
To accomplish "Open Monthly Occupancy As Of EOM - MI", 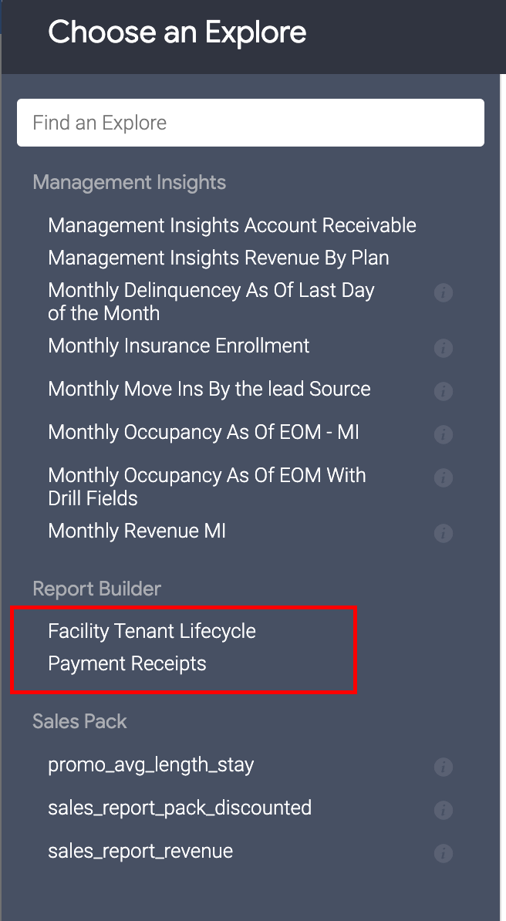I will (204, 432).
